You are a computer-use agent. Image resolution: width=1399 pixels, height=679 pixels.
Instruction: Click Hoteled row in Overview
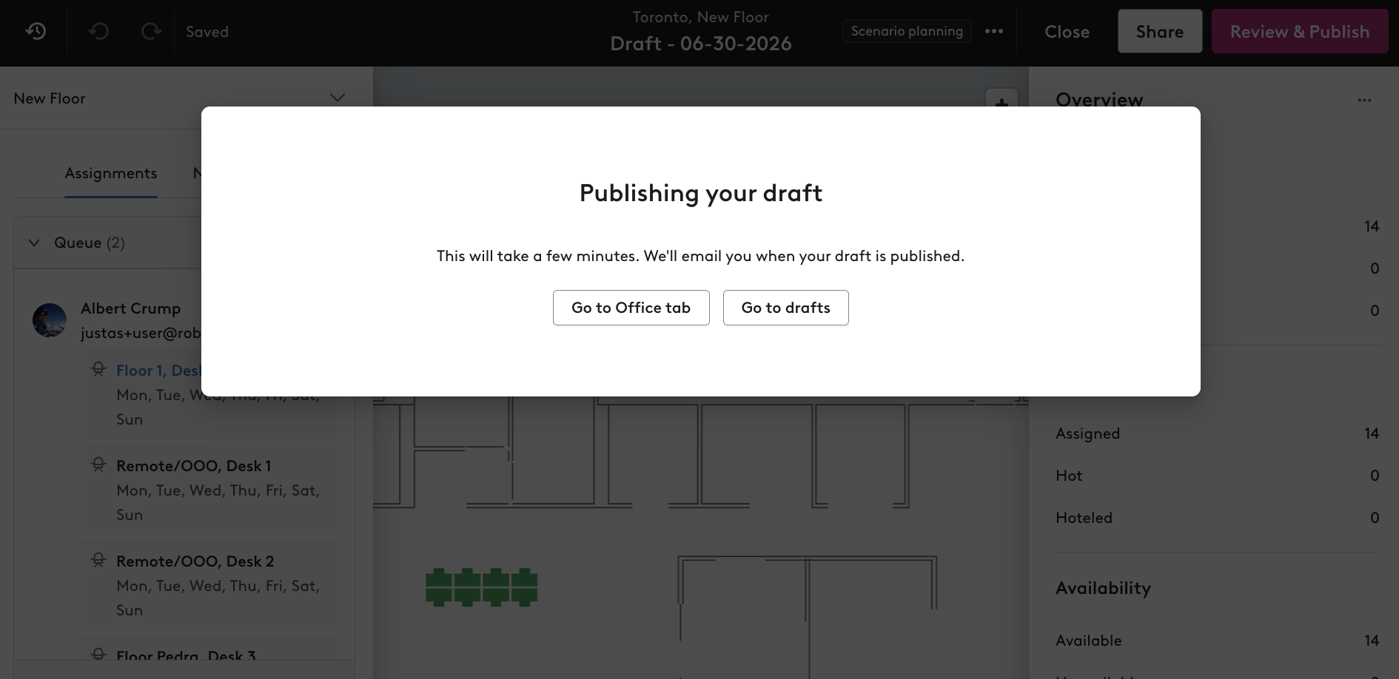click(1218, 518)
